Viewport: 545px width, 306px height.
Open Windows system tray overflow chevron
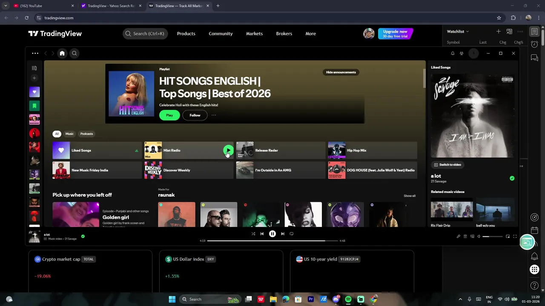coord(460,299)
